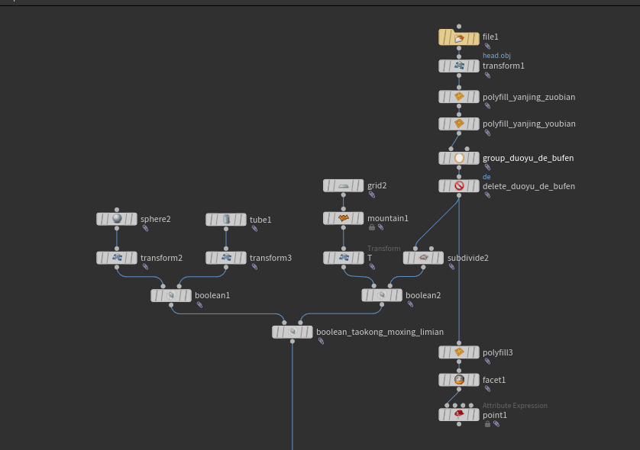Click the boolean1 node icon
Image resolution: width=640 pixels, height=450 pixels.
tap(171, 295)
